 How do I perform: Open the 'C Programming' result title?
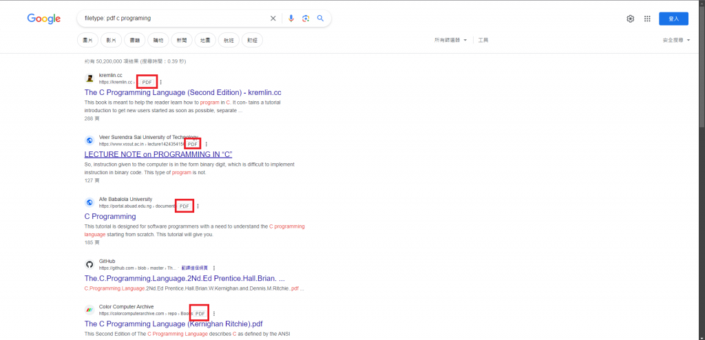tap(110, 216)
